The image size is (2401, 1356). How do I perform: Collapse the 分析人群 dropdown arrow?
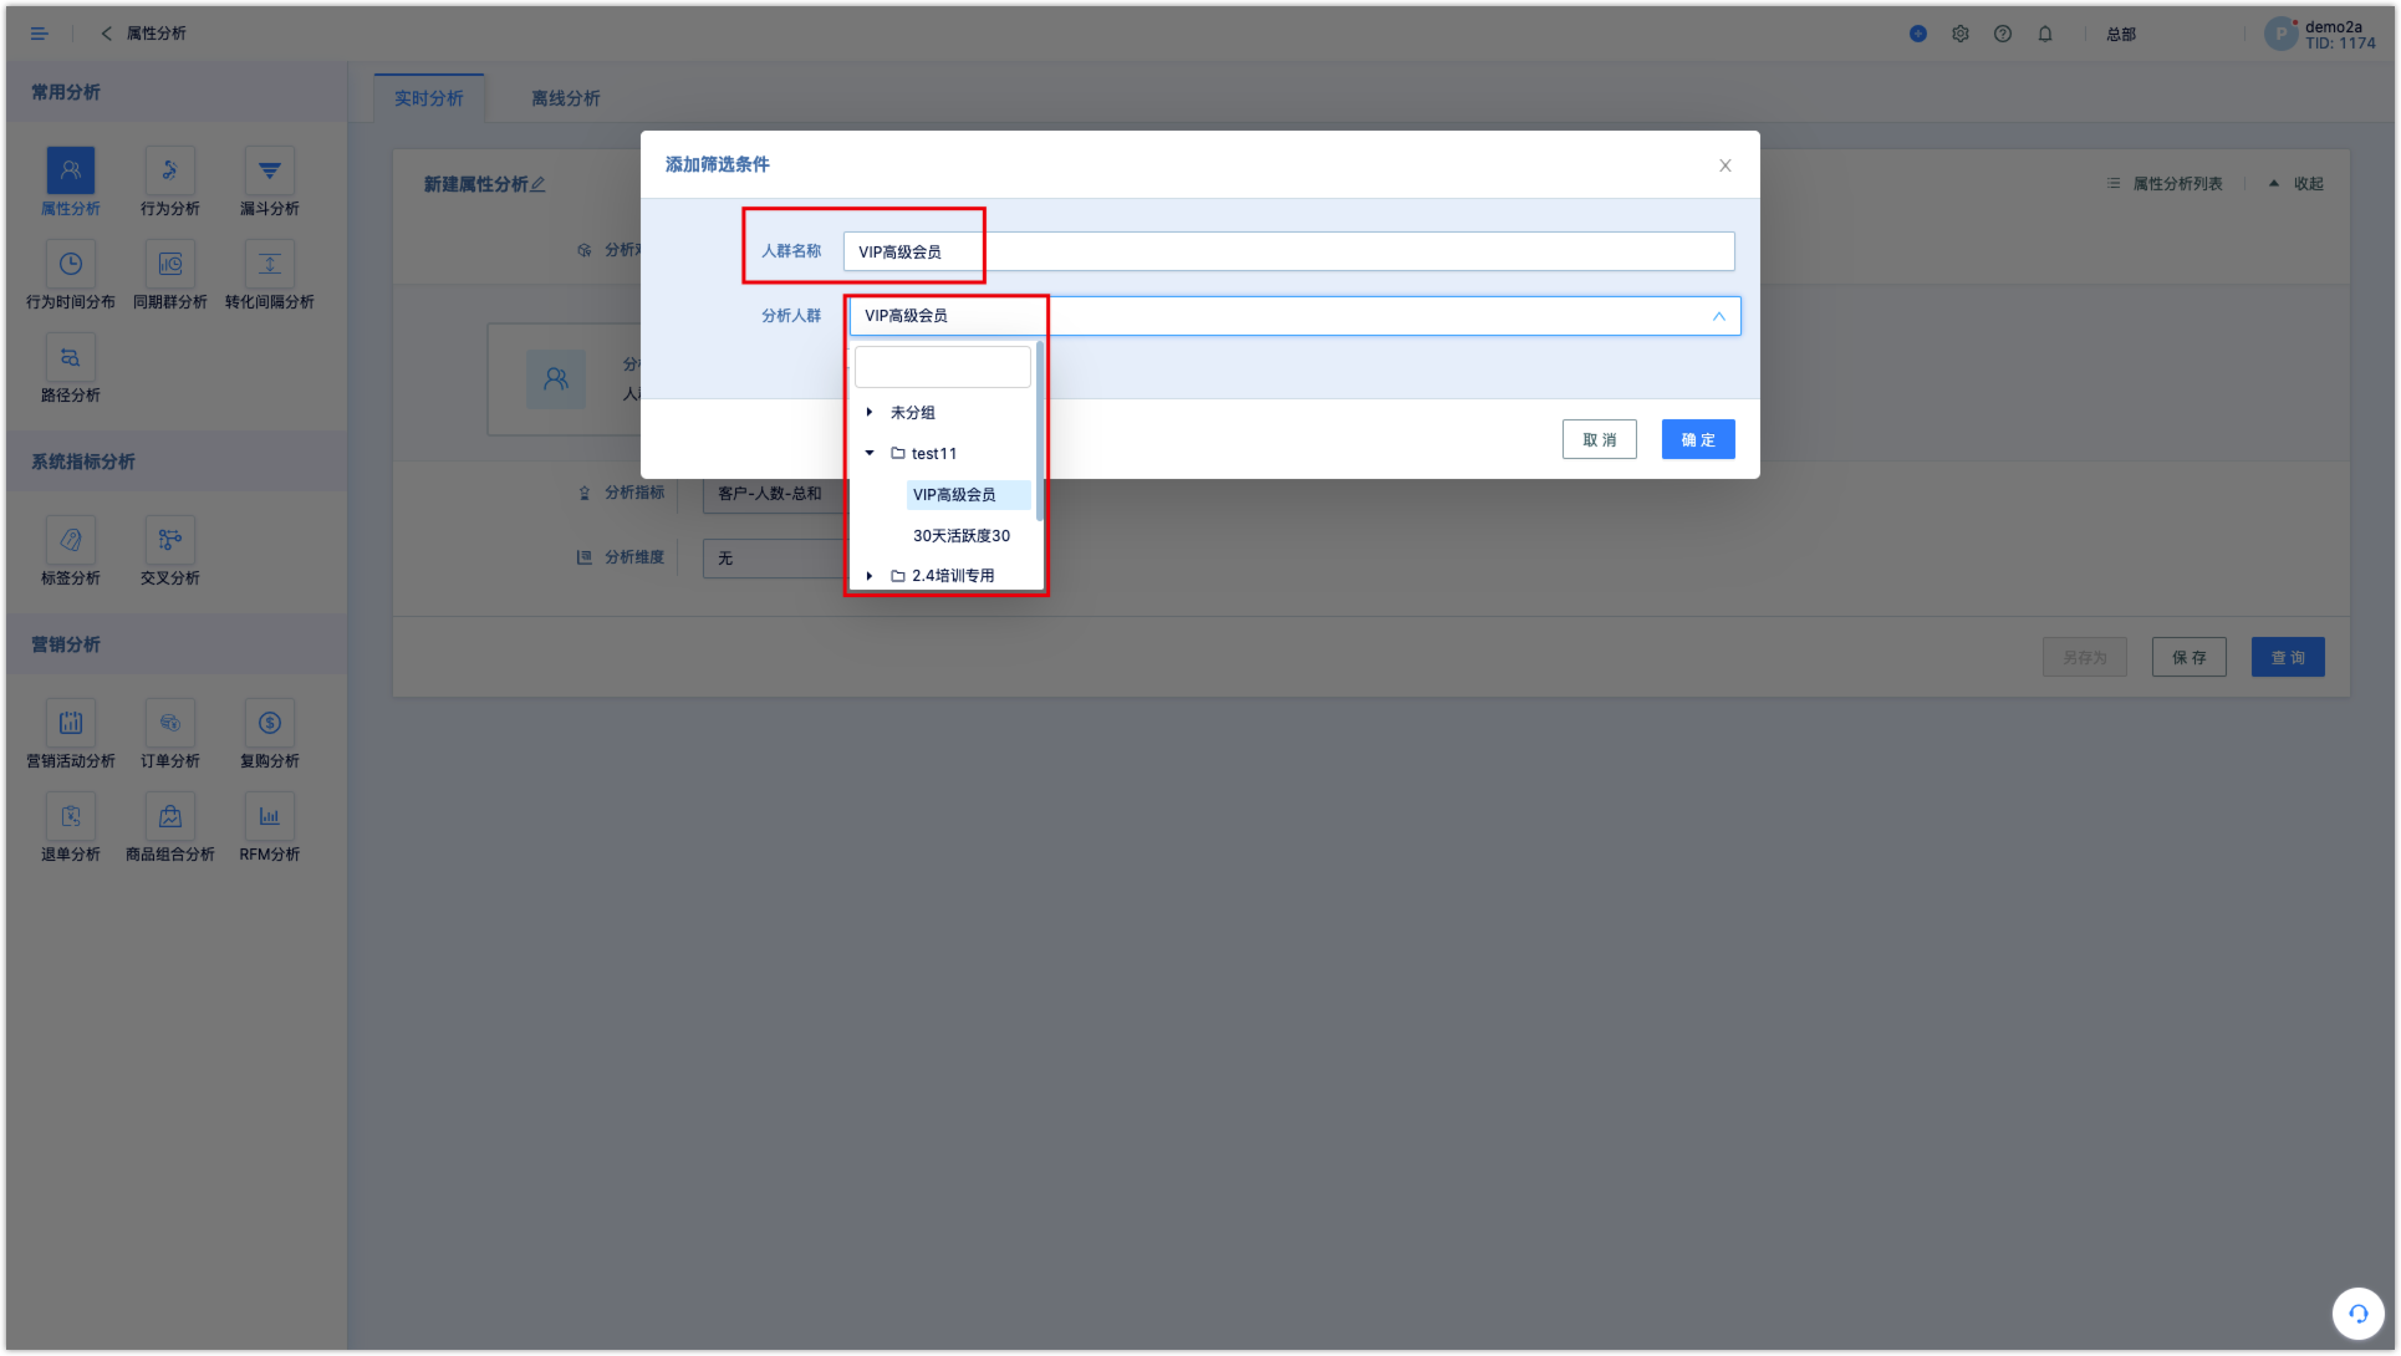click(x=1718, y=316)
